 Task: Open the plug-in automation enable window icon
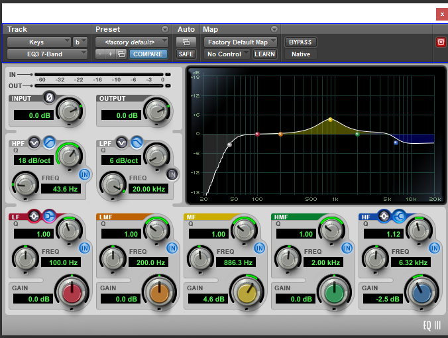click(186, 42)
